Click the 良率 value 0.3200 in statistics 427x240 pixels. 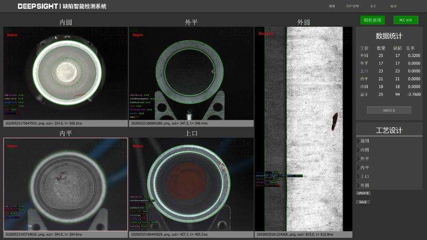point(414,55)
